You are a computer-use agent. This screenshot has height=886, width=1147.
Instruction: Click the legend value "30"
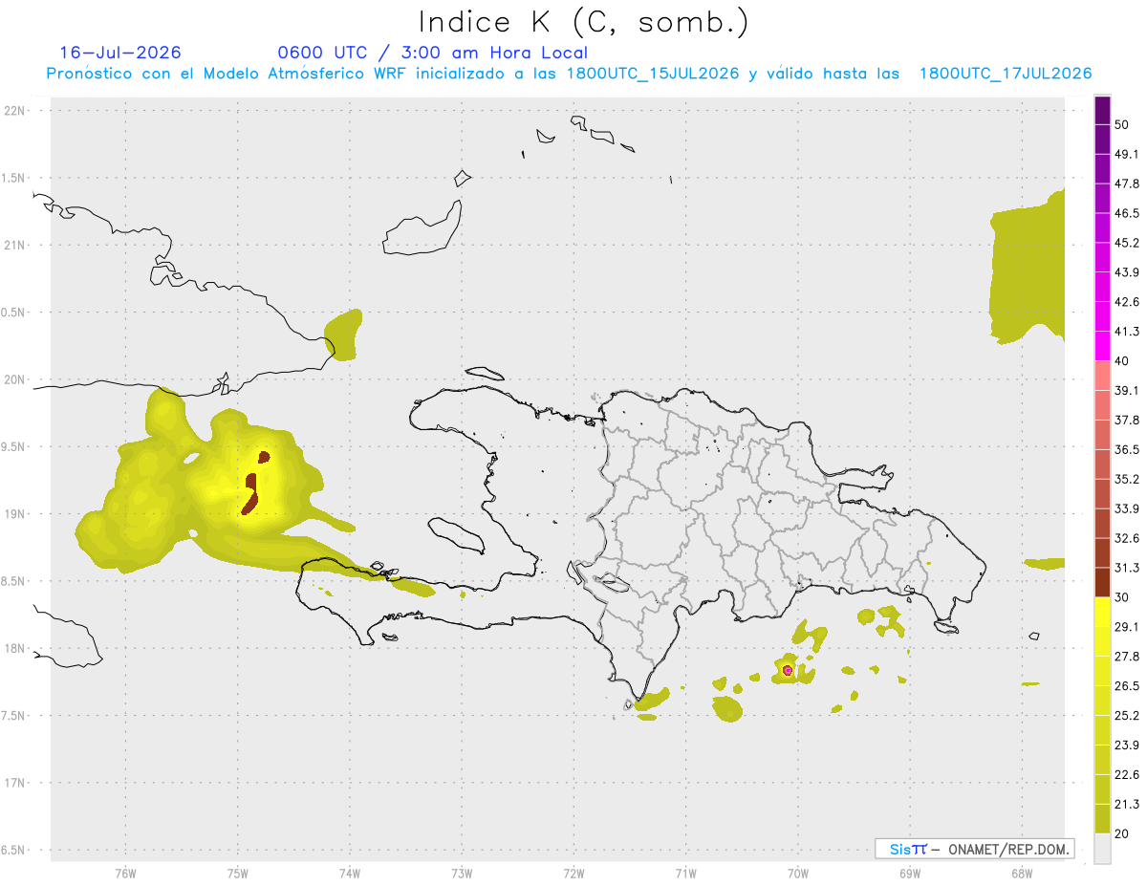pyautogui.click(x=1122, y=597)
